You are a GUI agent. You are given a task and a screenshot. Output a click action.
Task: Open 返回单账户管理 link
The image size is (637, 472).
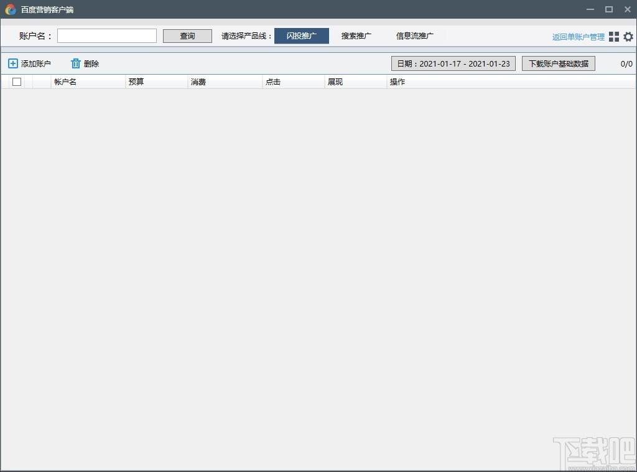tap(578, 37)
